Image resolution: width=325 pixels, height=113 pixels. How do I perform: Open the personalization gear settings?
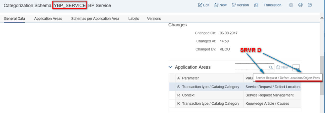[291, 5]
